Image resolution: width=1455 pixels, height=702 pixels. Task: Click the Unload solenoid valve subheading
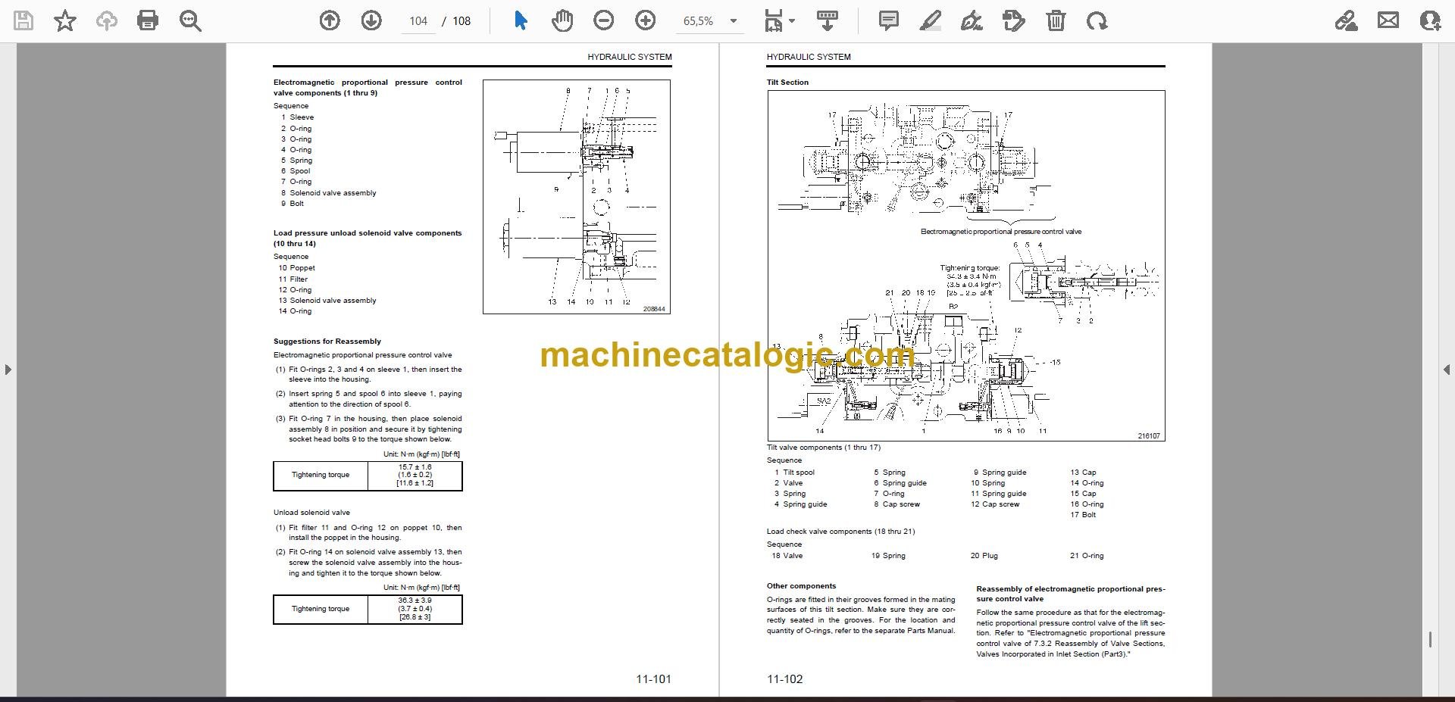[x=311, y=513]
